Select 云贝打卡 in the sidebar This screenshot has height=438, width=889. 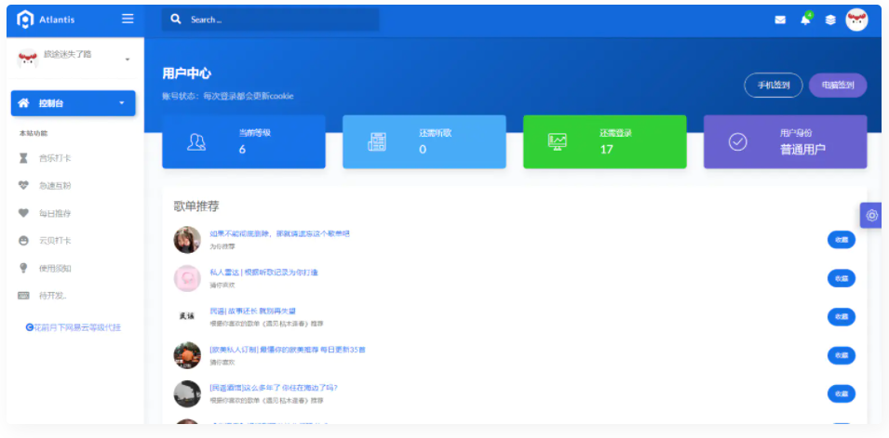point(55,241)
